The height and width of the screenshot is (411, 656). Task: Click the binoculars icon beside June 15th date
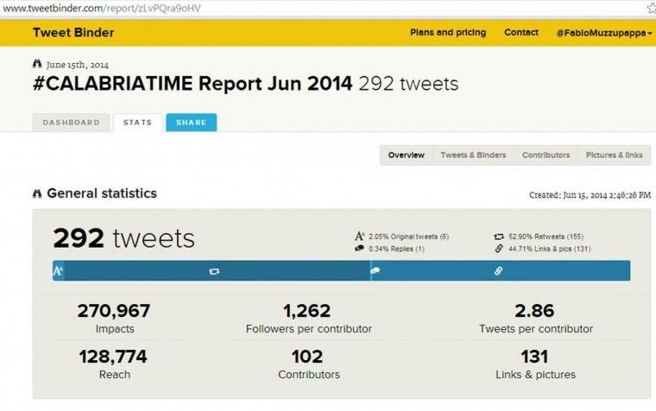click(x=37, y=64)
